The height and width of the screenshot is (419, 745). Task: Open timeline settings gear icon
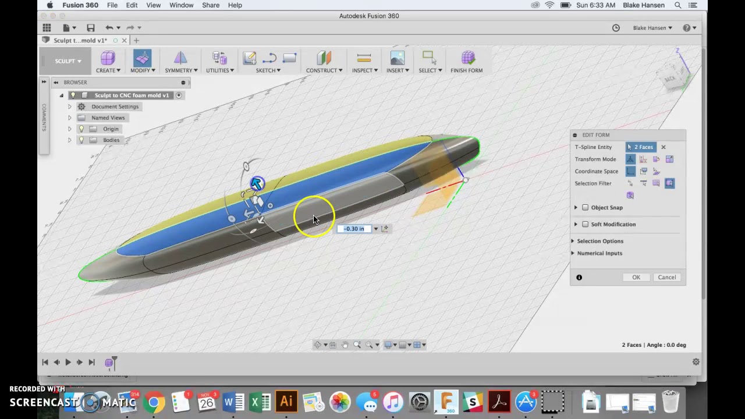coord(696,362)
